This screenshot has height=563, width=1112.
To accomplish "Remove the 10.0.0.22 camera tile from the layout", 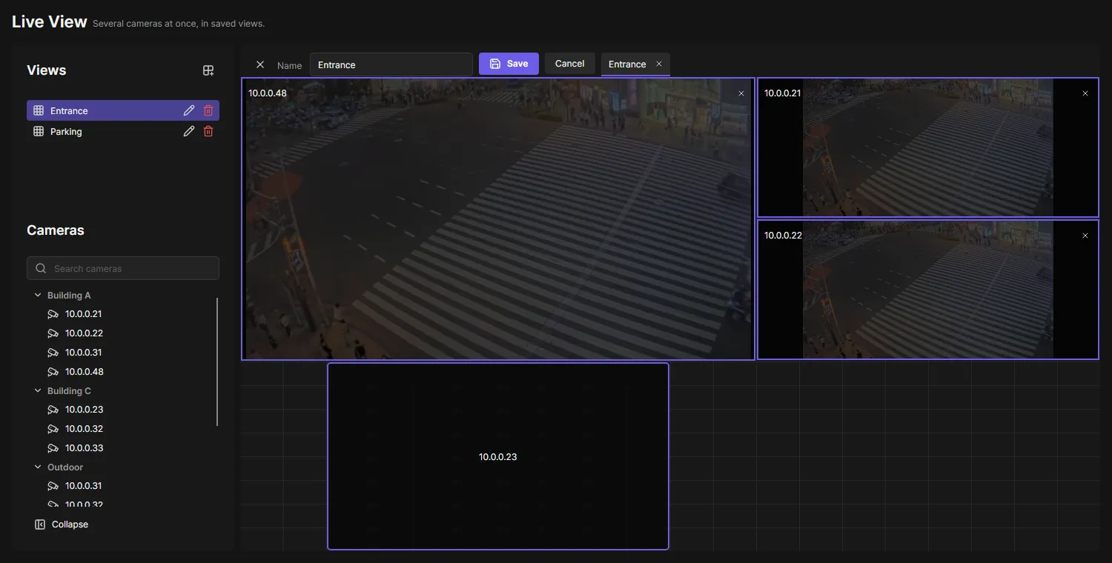I will tap(1085, 236).
